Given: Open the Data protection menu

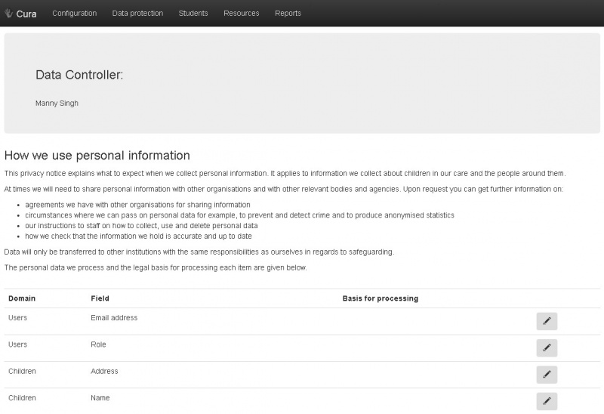Looking at the screenshot, I should [137, 13].
